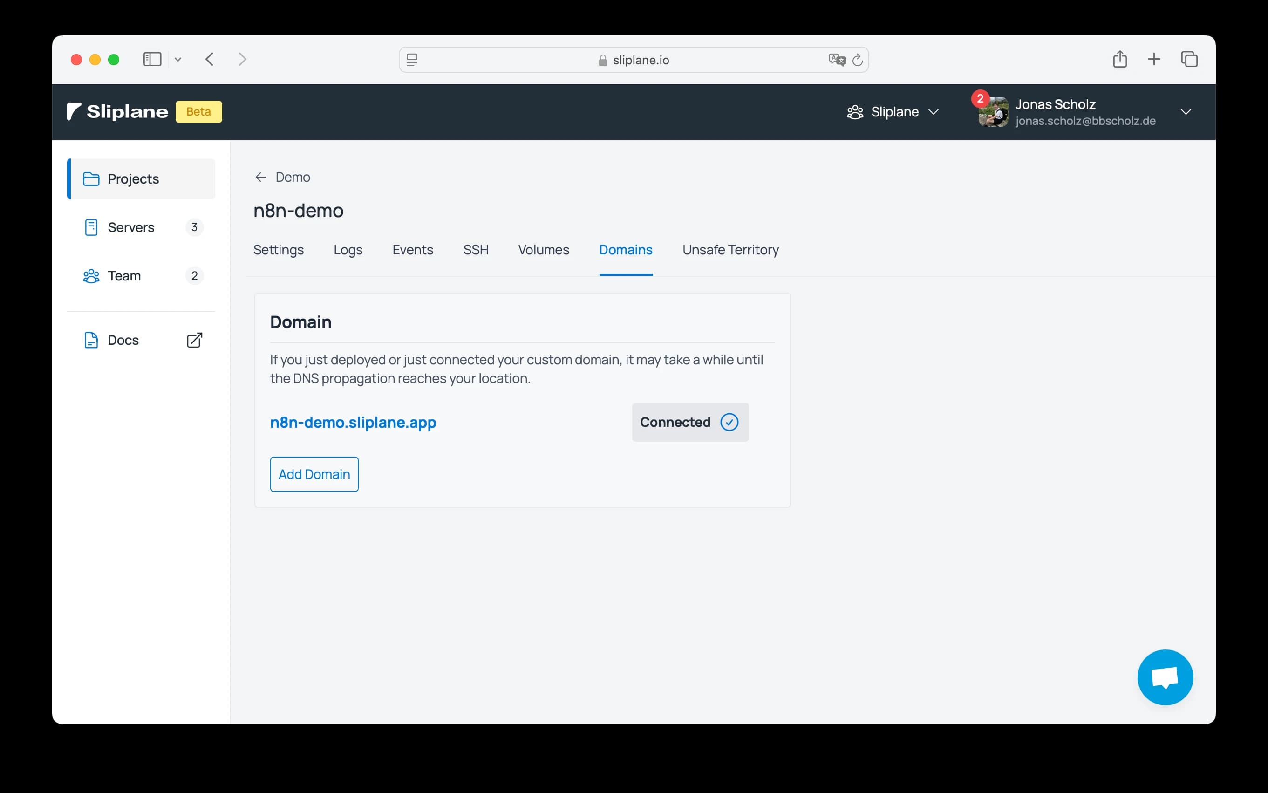The image size is (1268, 793).
Task: Open Team in the sidebar
Action: (141, 275)
